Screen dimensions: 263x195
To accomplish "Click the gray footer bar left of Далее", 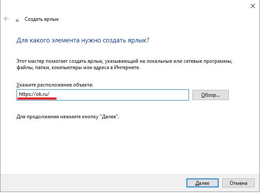I will click(85, 183).
